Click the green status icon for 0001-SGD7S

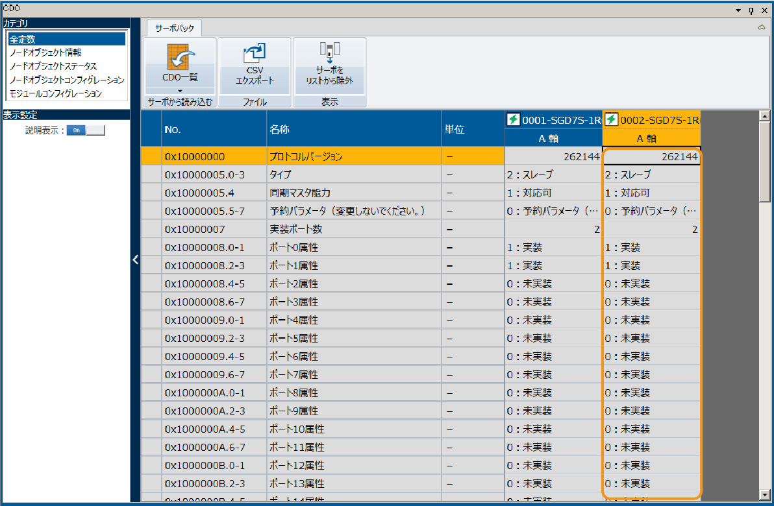point(513,120)
